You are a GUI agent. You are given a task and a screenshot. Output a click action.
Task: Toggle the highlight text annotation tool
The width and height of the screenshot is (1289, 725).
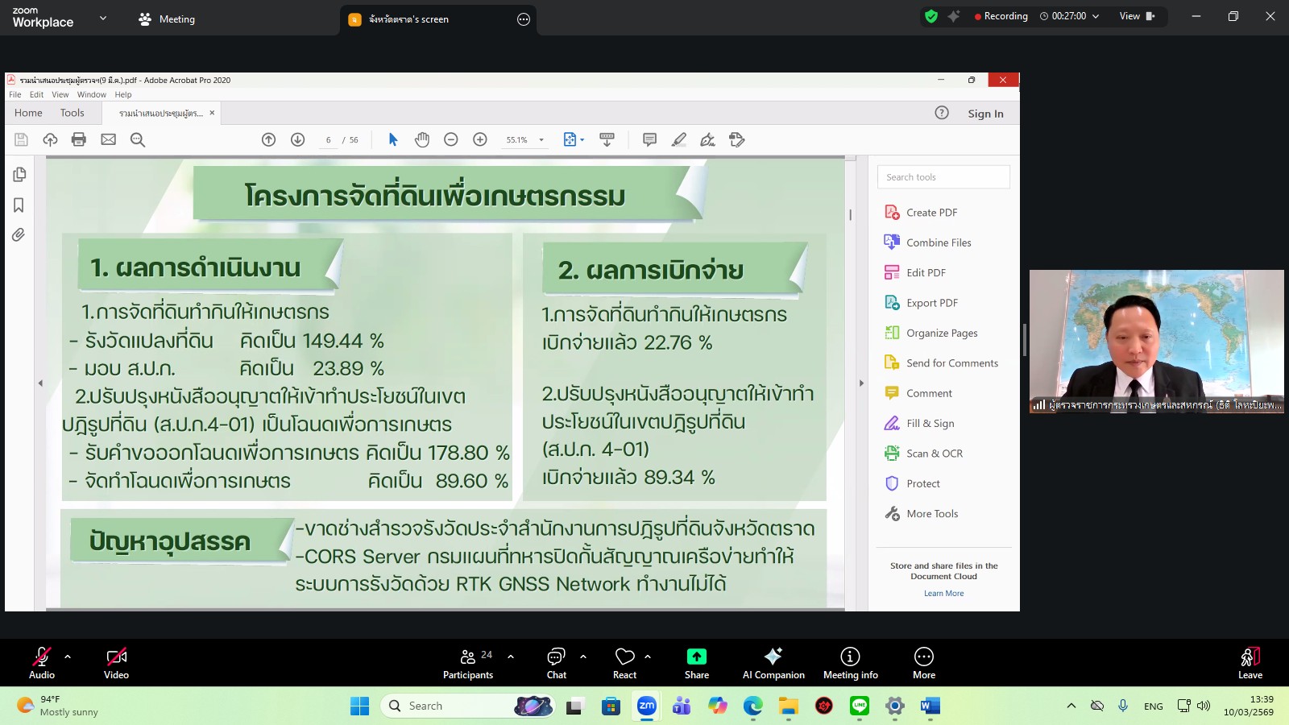(679, 139)
